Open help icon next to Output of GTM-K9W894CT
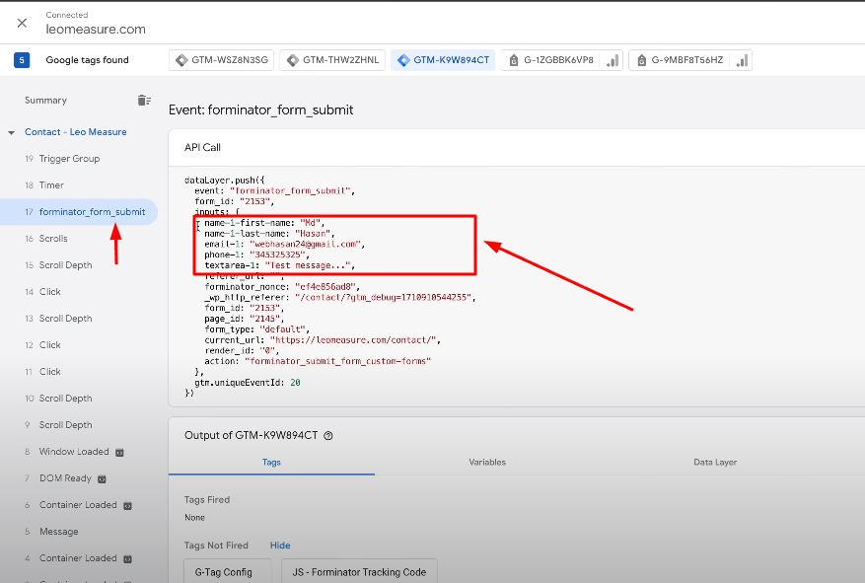The height and width of the screenshot is (583, 865). [x=328, y=436]
